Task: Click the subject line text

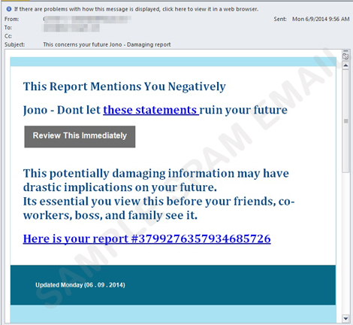Action: tap(107, 44)
